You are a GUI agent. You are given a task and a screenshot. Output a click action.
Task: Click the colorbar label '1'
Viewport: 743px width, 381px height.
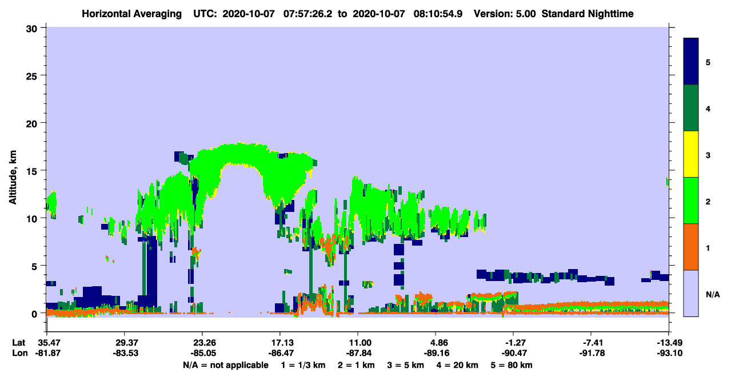pyautogui.click(x=708, y=247)
